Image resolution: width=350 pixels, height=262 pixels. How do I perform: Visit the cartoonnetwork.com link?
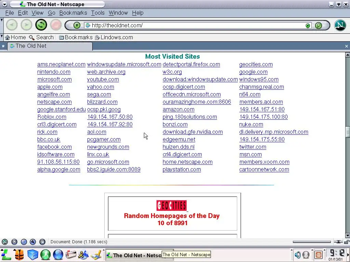(264, 170)
